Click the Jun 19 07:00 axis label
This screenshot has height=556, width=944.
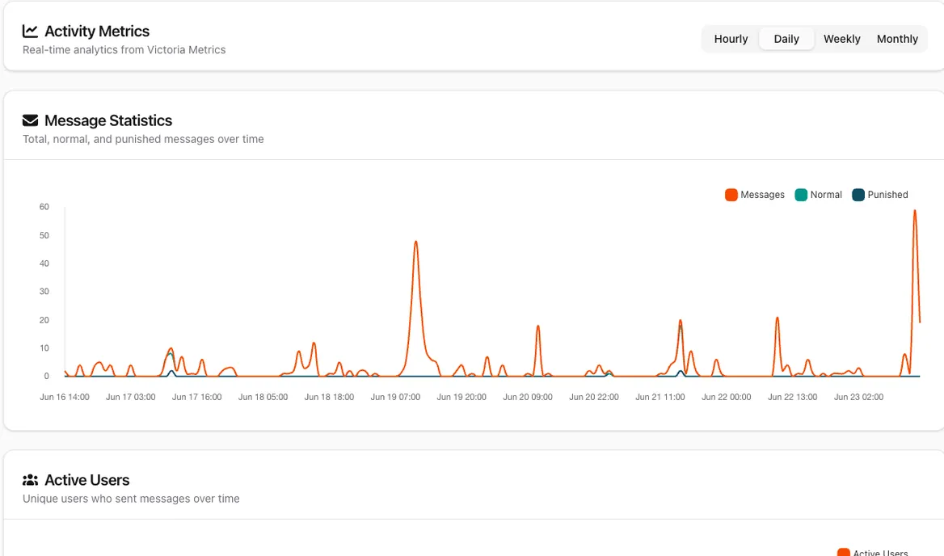[395, 397]
